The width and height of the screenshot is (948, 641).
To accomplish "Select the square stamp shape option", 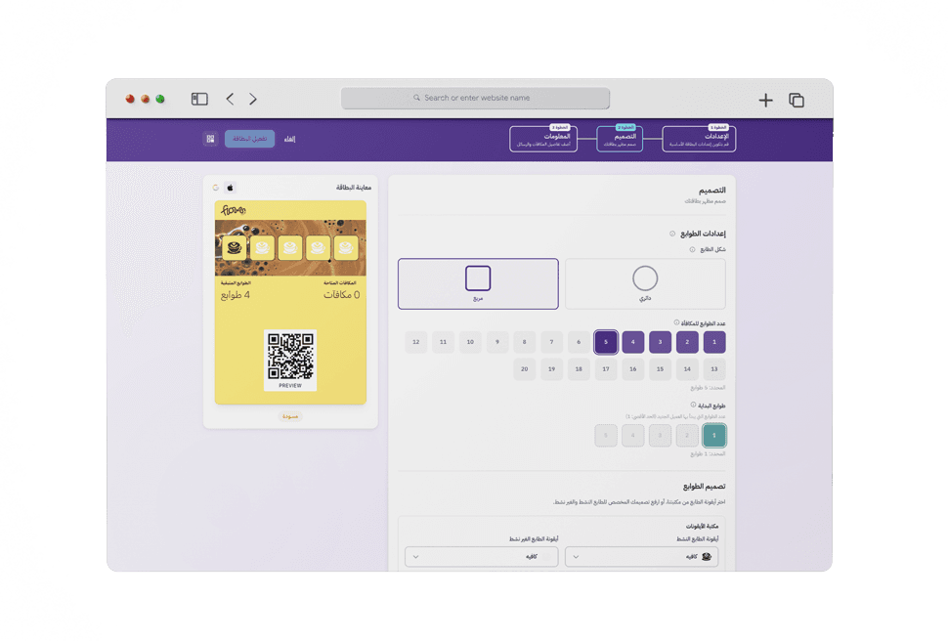I will coord(478,283).
